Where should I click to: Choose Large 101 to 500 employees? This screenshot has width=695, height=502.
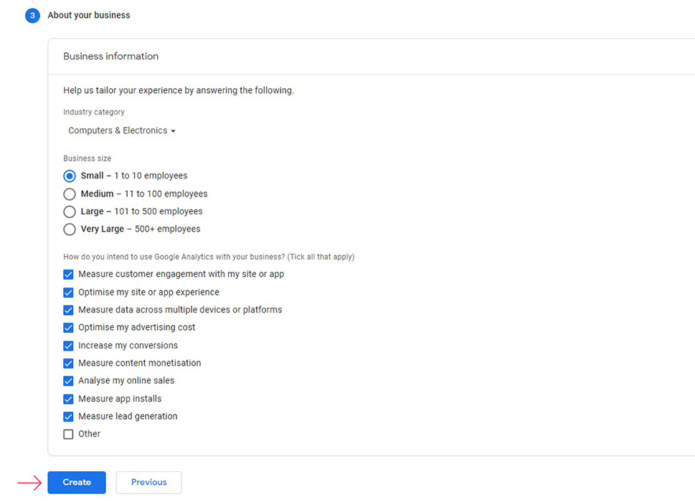pos(70,212)
